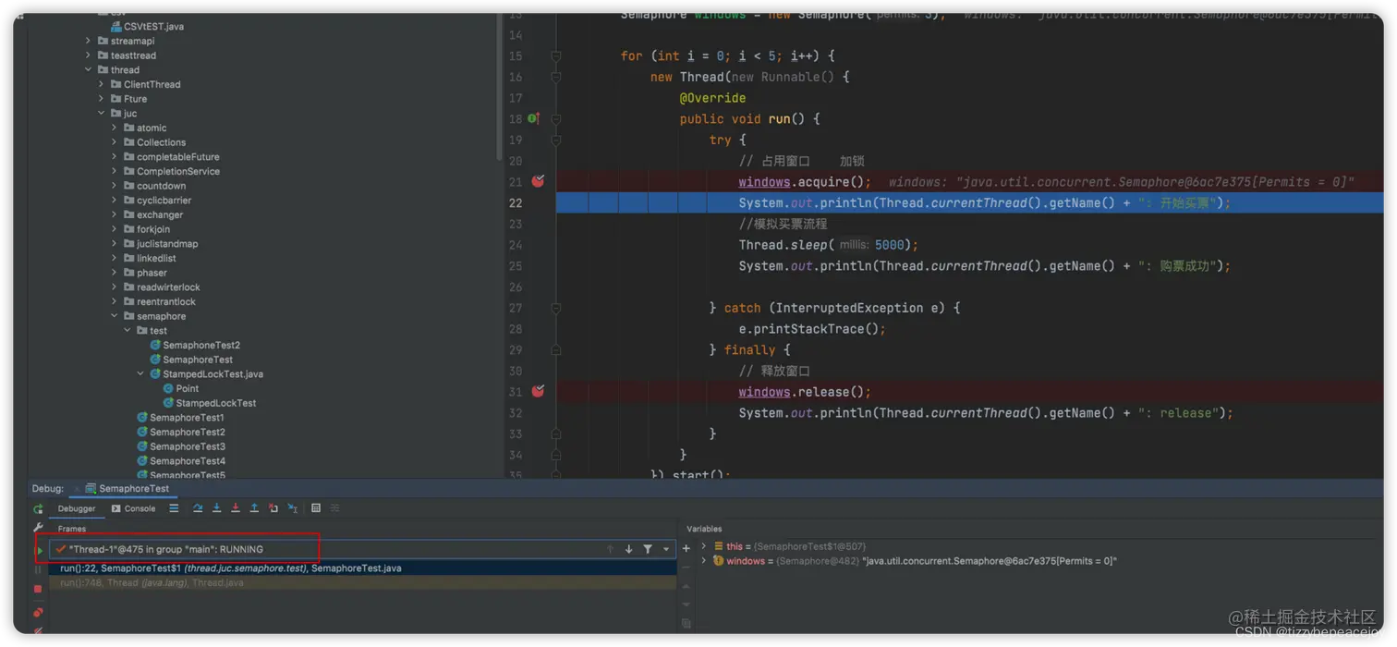This screenshot has width=1397, height=647.
Task: Click the Show Execution Point icon
Action: pos(174,508)
